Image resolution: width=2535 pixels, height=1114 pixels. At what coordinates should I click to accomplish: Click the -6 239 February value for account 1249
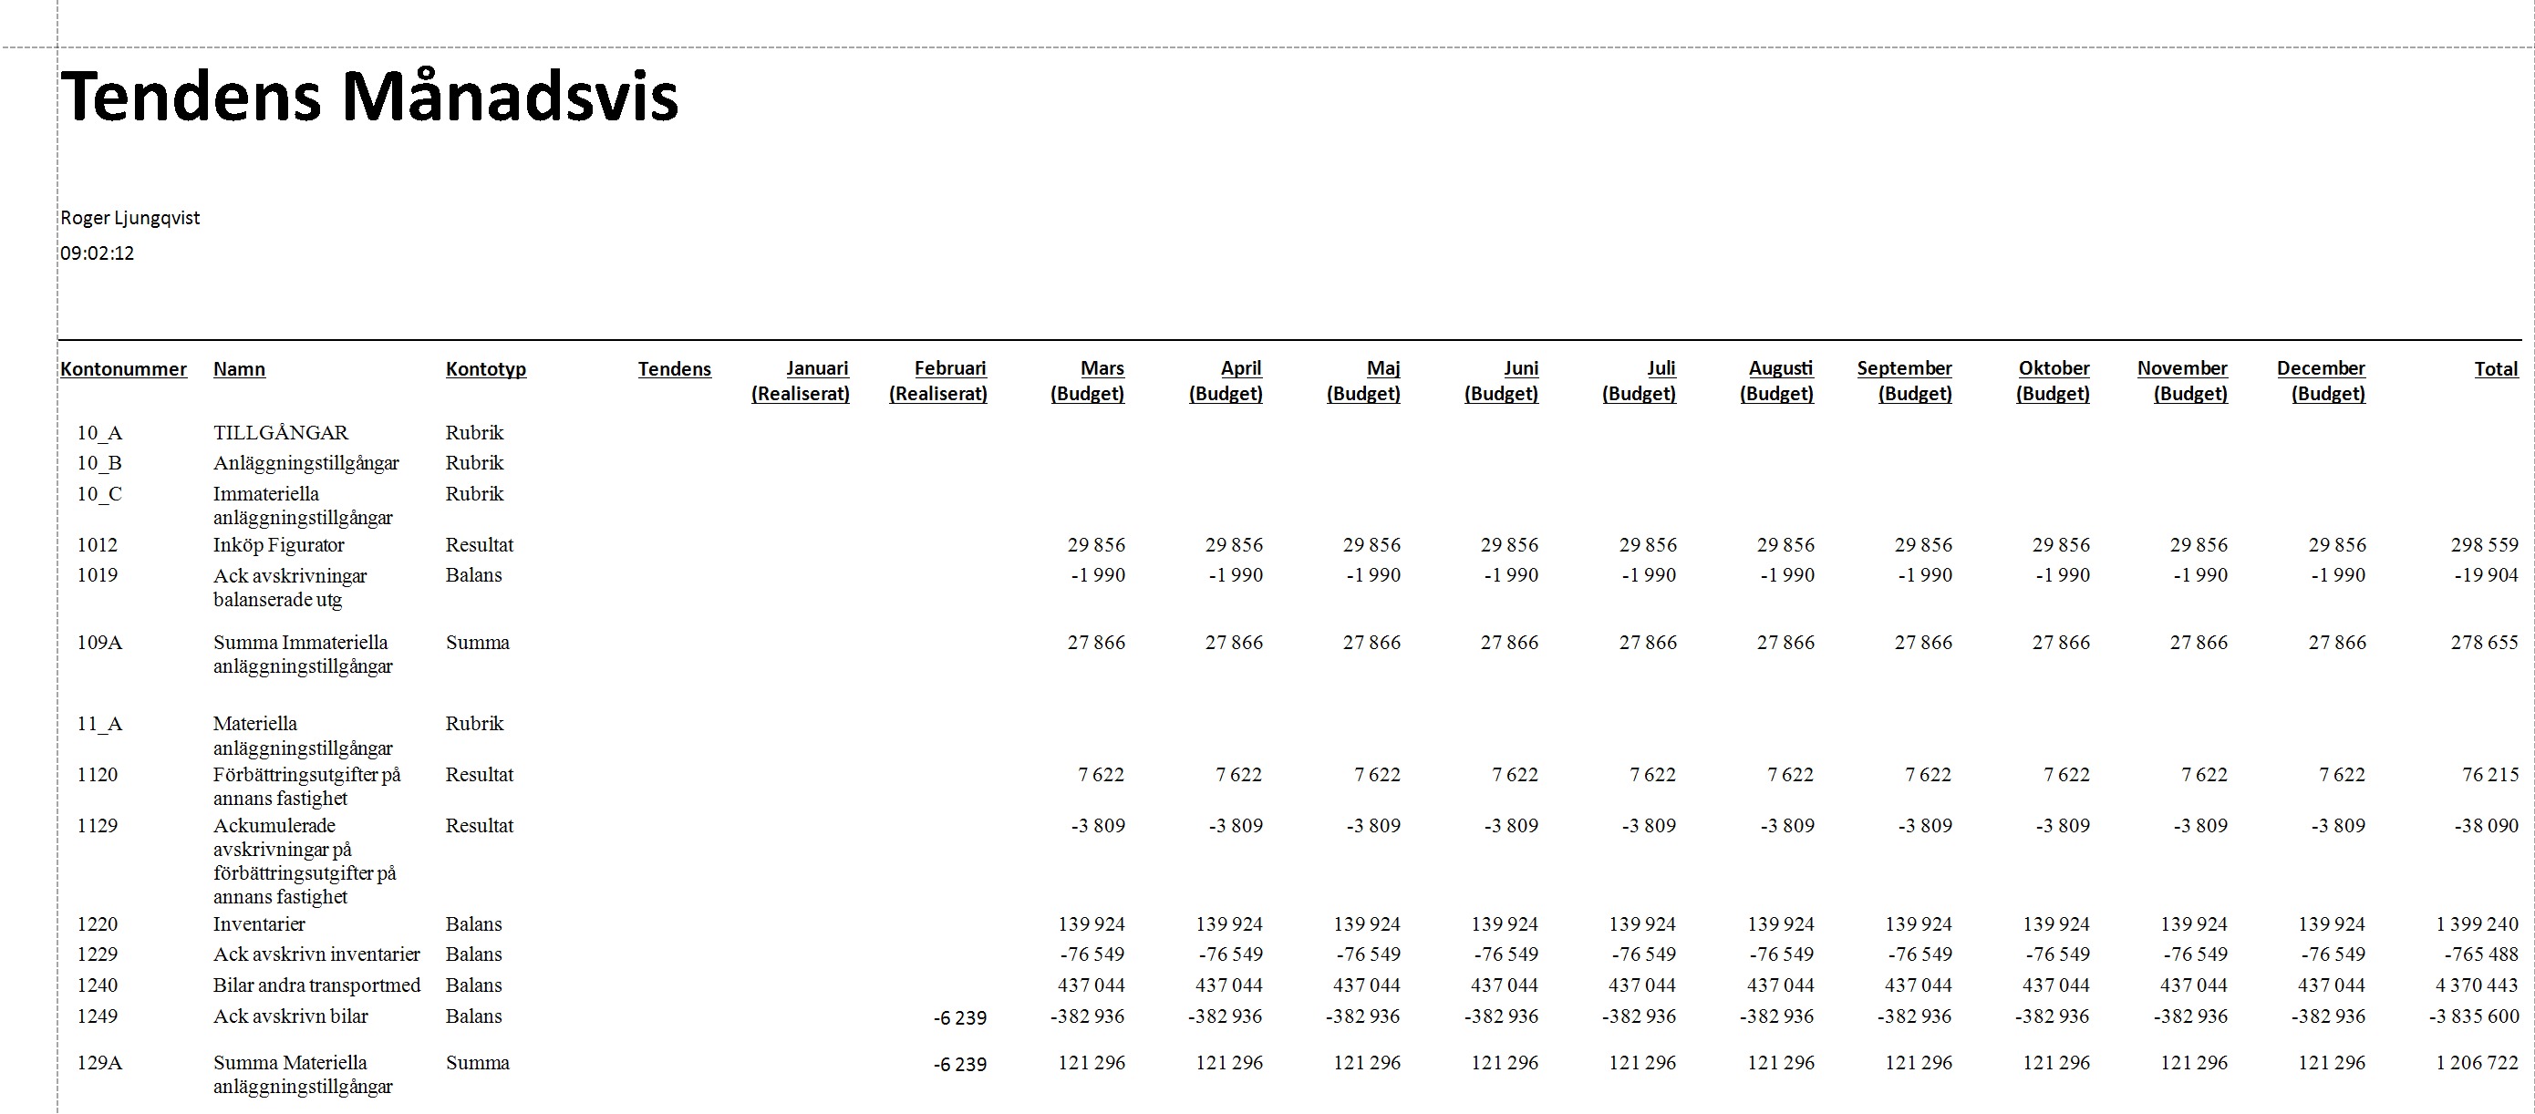tap(959, 1017)
